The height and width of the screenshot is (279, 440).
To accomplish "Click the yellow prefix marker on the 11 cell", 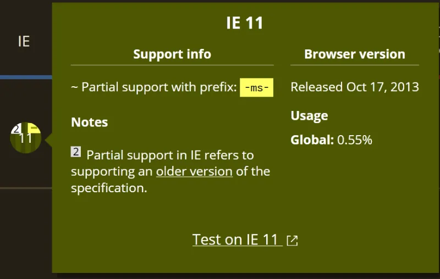I will click(x=34, y=128).
